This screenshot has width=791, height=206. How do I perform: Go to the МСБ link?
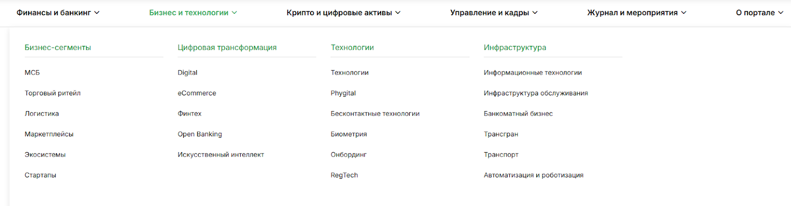click(32, 73)
